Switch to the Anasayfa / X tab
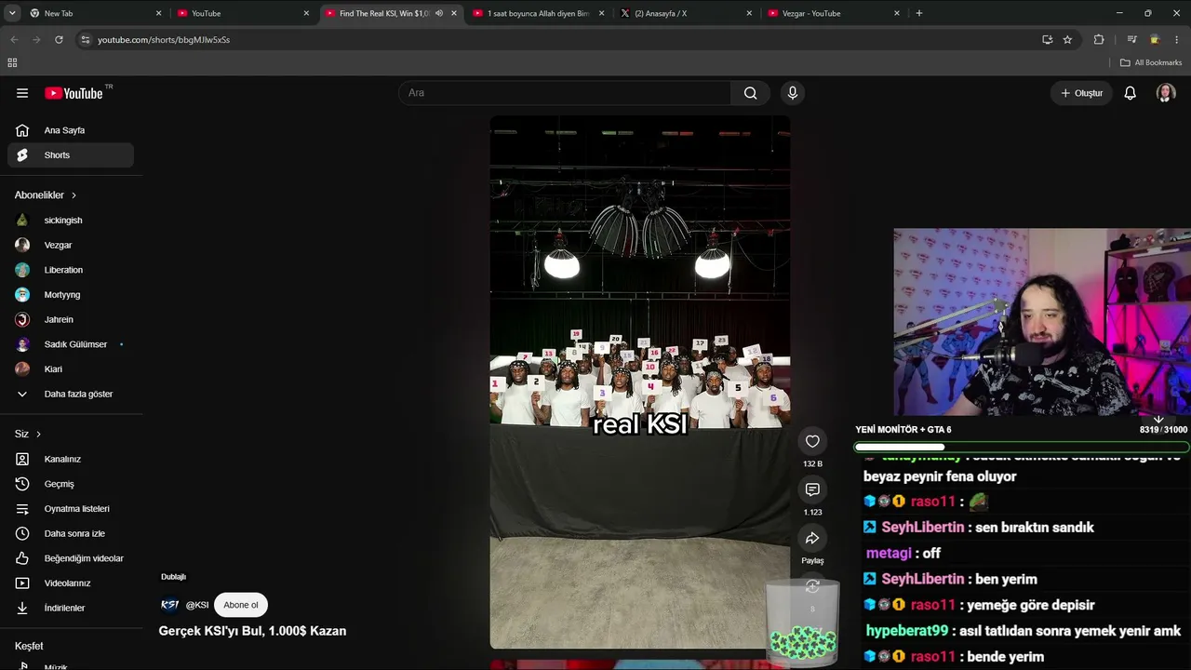The image size is (1191, 670). coord(689,13)
